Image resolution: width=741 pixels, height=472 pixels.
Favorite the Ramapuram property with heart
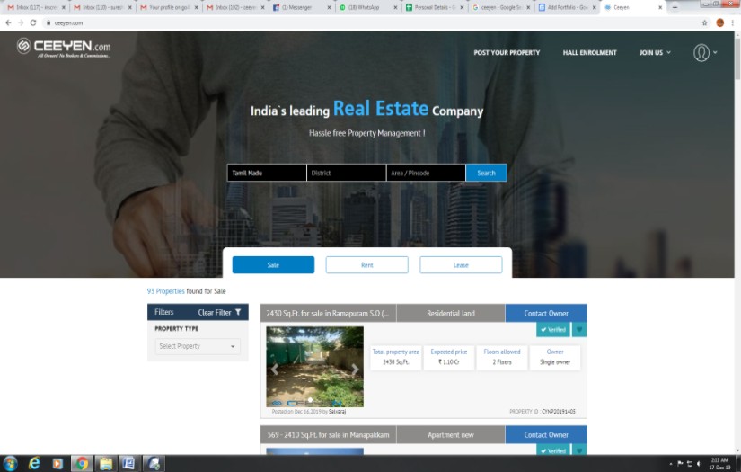(x=579, y=330)
